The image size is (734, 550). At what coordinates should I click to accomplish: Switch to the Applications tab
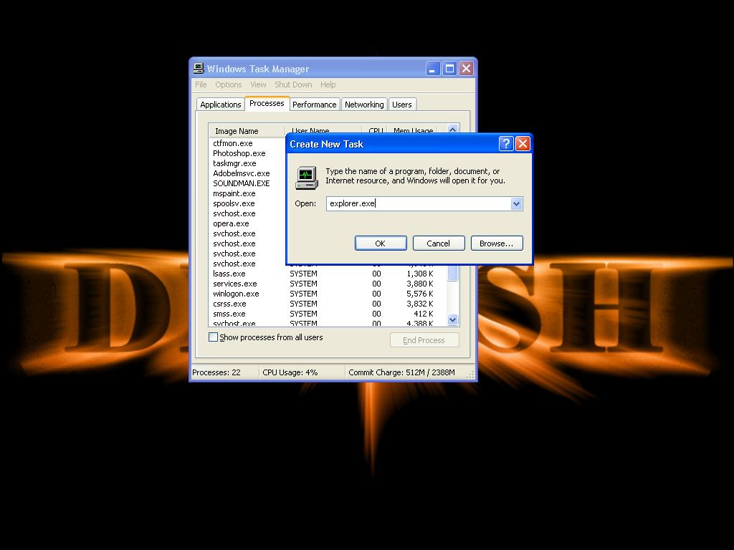(221, 105)
